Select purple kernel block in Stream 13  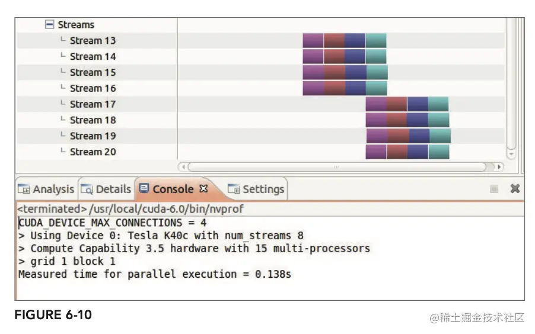(313, 40)
